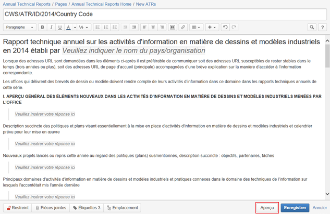Open the Paragraphe style dropdown
Viewport: 330px width, 214px height.
pyautogui.click(x=20, y=27)
